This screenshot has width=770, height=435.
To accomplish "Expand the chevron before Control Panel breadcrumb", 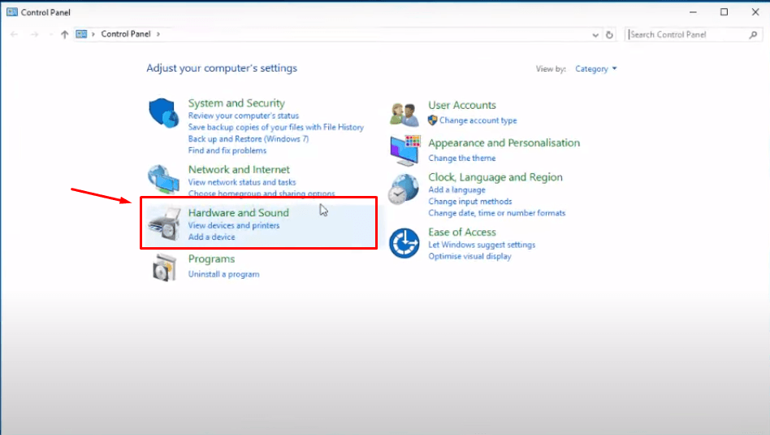I will pyautogui.click(x=93, y=34).
